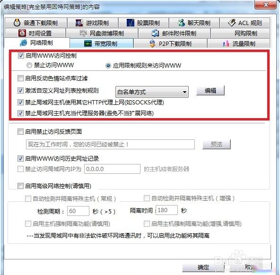Enable 启用反动色情站点库过滤 checkbox
The image size is (280, 275).
coord(20,78)
